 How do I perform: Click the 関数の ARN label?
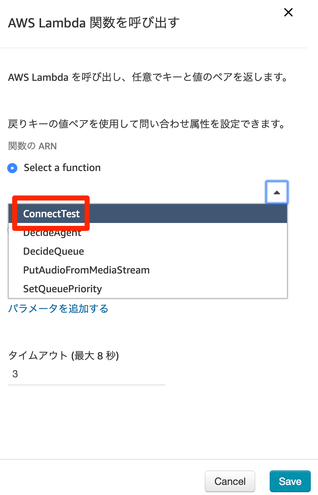coord(32,146)
